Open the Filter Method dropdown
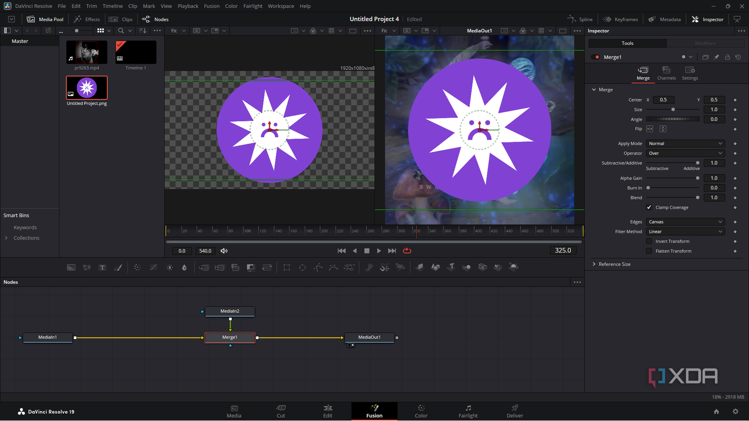749x421 pixels. click(x=685, y=231)
